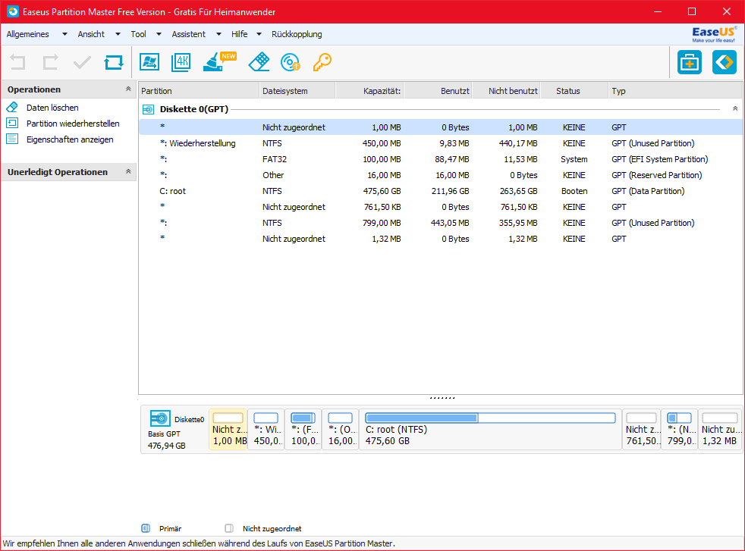Click the dotted splitter handle above disk map
The width and height of the screenshot is (745, 551).
pyautogui.click(x=442, y=398)
